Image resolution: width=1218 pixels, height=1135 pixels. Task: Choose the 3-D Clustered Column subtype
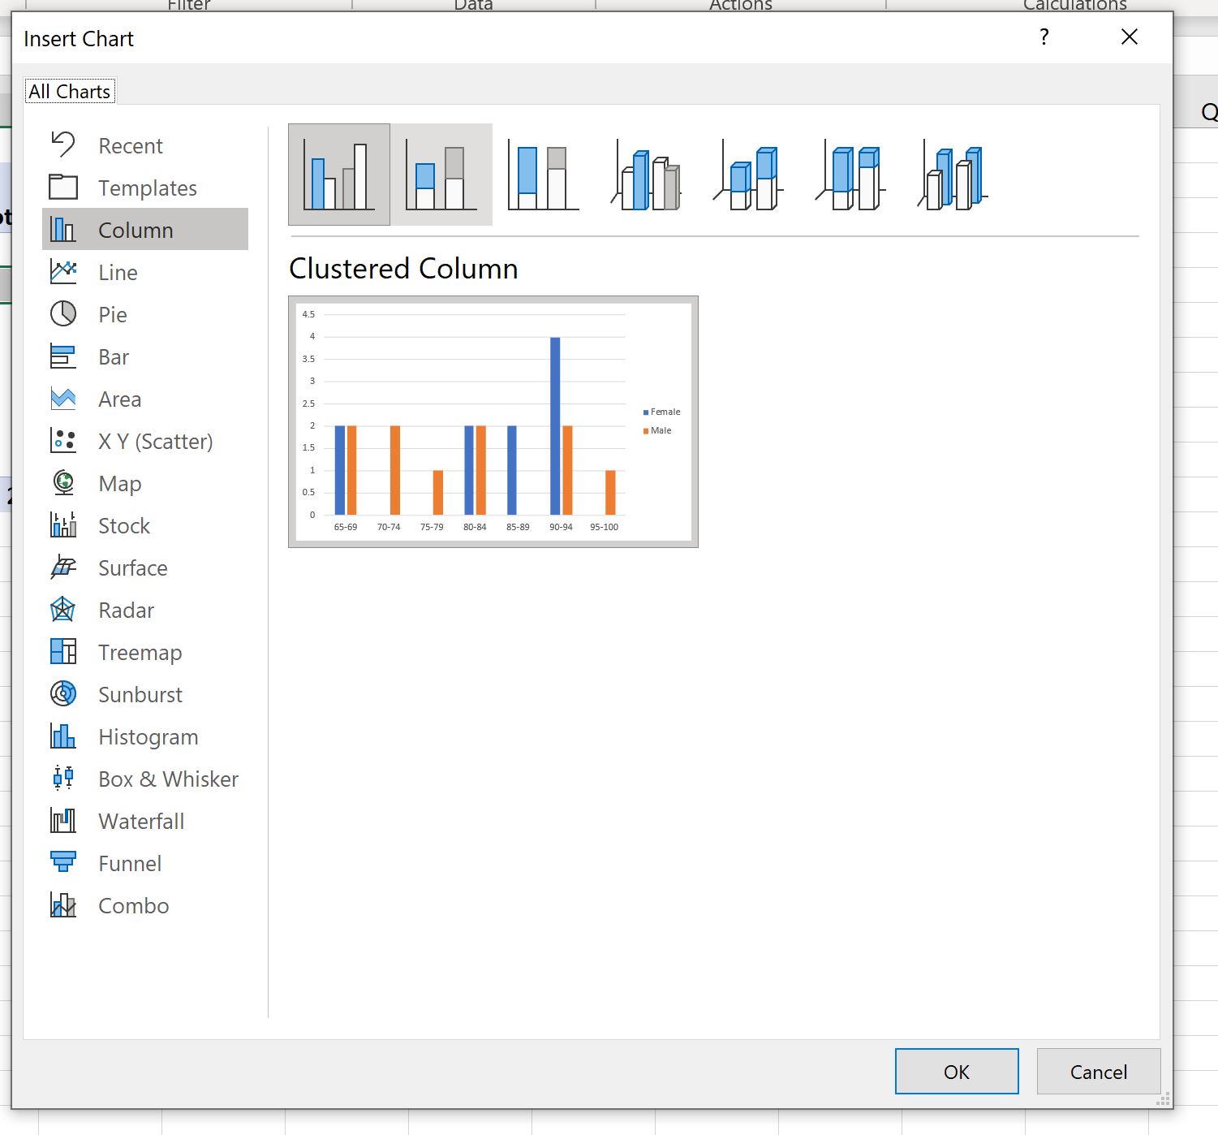645,174
